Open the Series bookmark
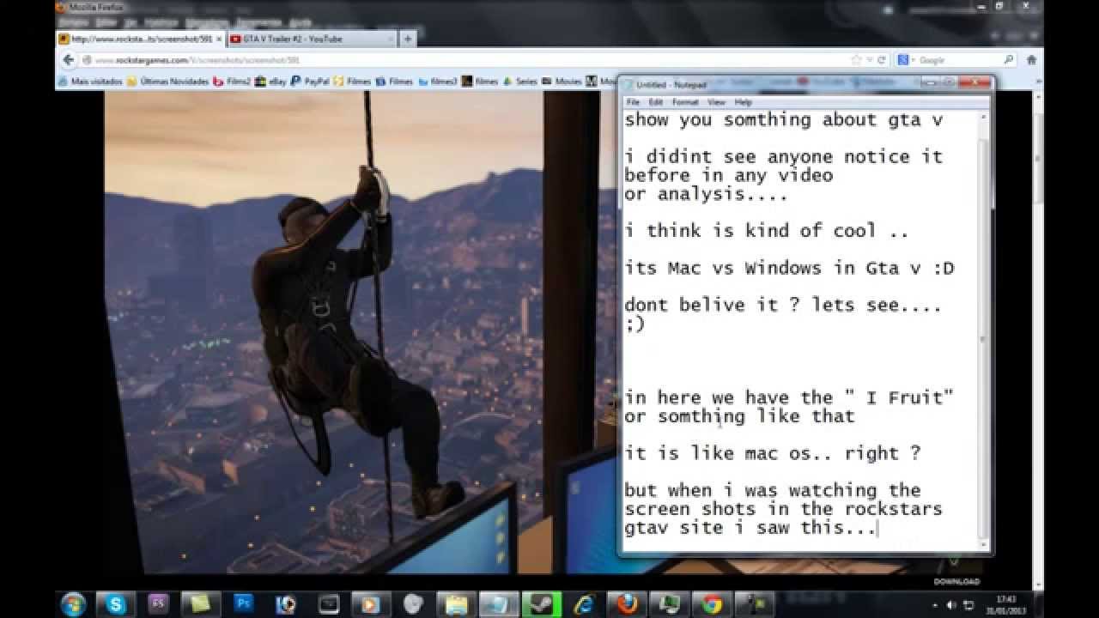Screen dimensions: 1099x618 coord(519,82)
